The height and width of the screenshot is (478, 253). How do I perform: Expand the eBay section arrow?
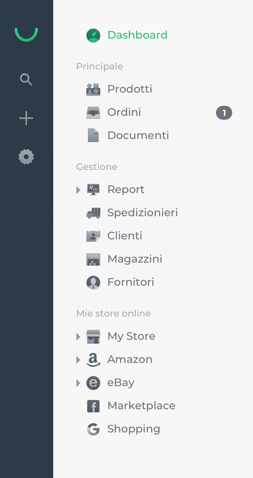(x=78, y=383)
